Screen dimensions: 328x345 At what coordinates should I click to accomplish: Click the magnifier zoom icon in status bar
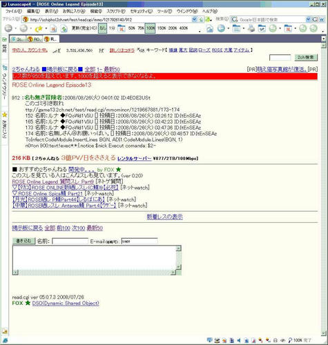tap(290, 340)
